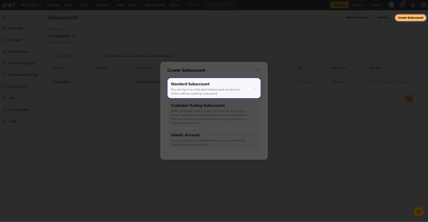Select the Standard Subaccount option
The width and height of the screenshot is (428, 222).
click(x=214, y=88)
